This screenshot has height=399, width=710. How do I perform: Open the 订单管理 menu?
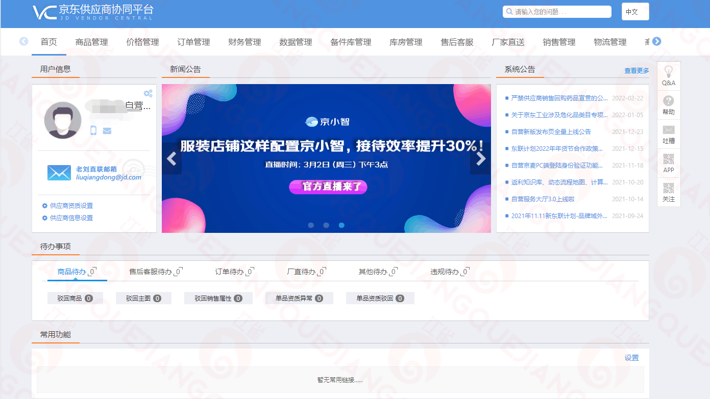point(193,42)
